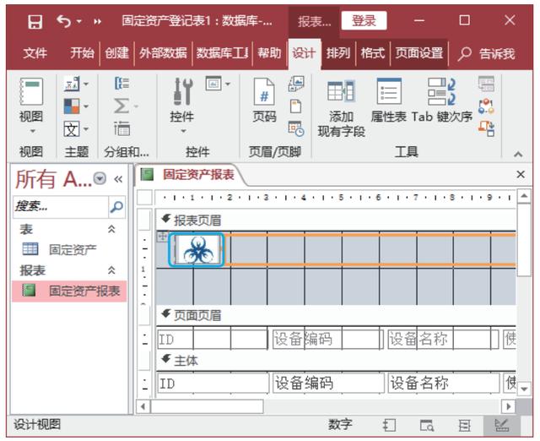
Task: Select the 设备编码 label in page header
Action: 328,340
